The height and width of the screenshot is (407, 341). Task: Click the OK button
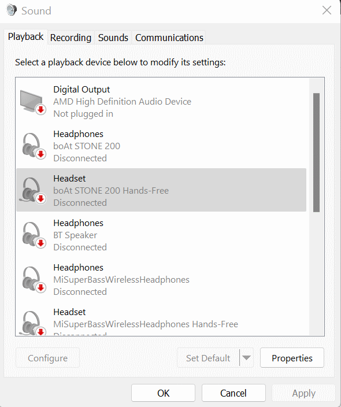[x=163, y=393]
